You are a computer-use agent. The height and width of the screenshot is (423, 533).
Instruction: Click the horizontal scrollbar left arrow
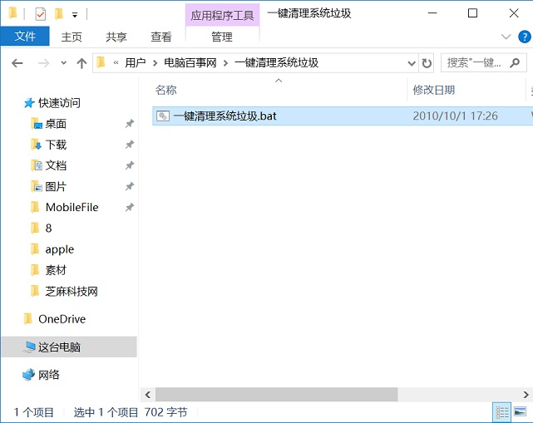click(x=147, y=395)
